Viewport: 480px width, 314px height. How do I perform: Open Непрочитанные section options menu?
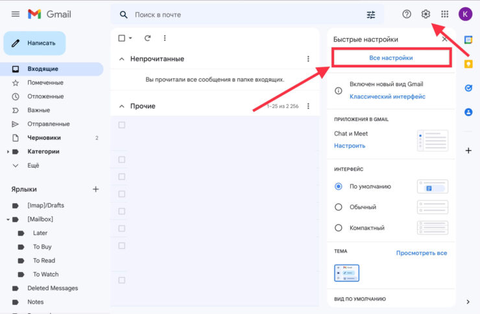pos(308,59)
